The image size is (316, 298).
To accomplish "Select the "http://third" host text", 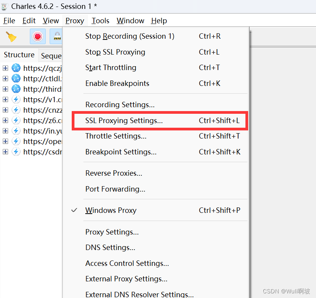I will click(x=43, y=89).
